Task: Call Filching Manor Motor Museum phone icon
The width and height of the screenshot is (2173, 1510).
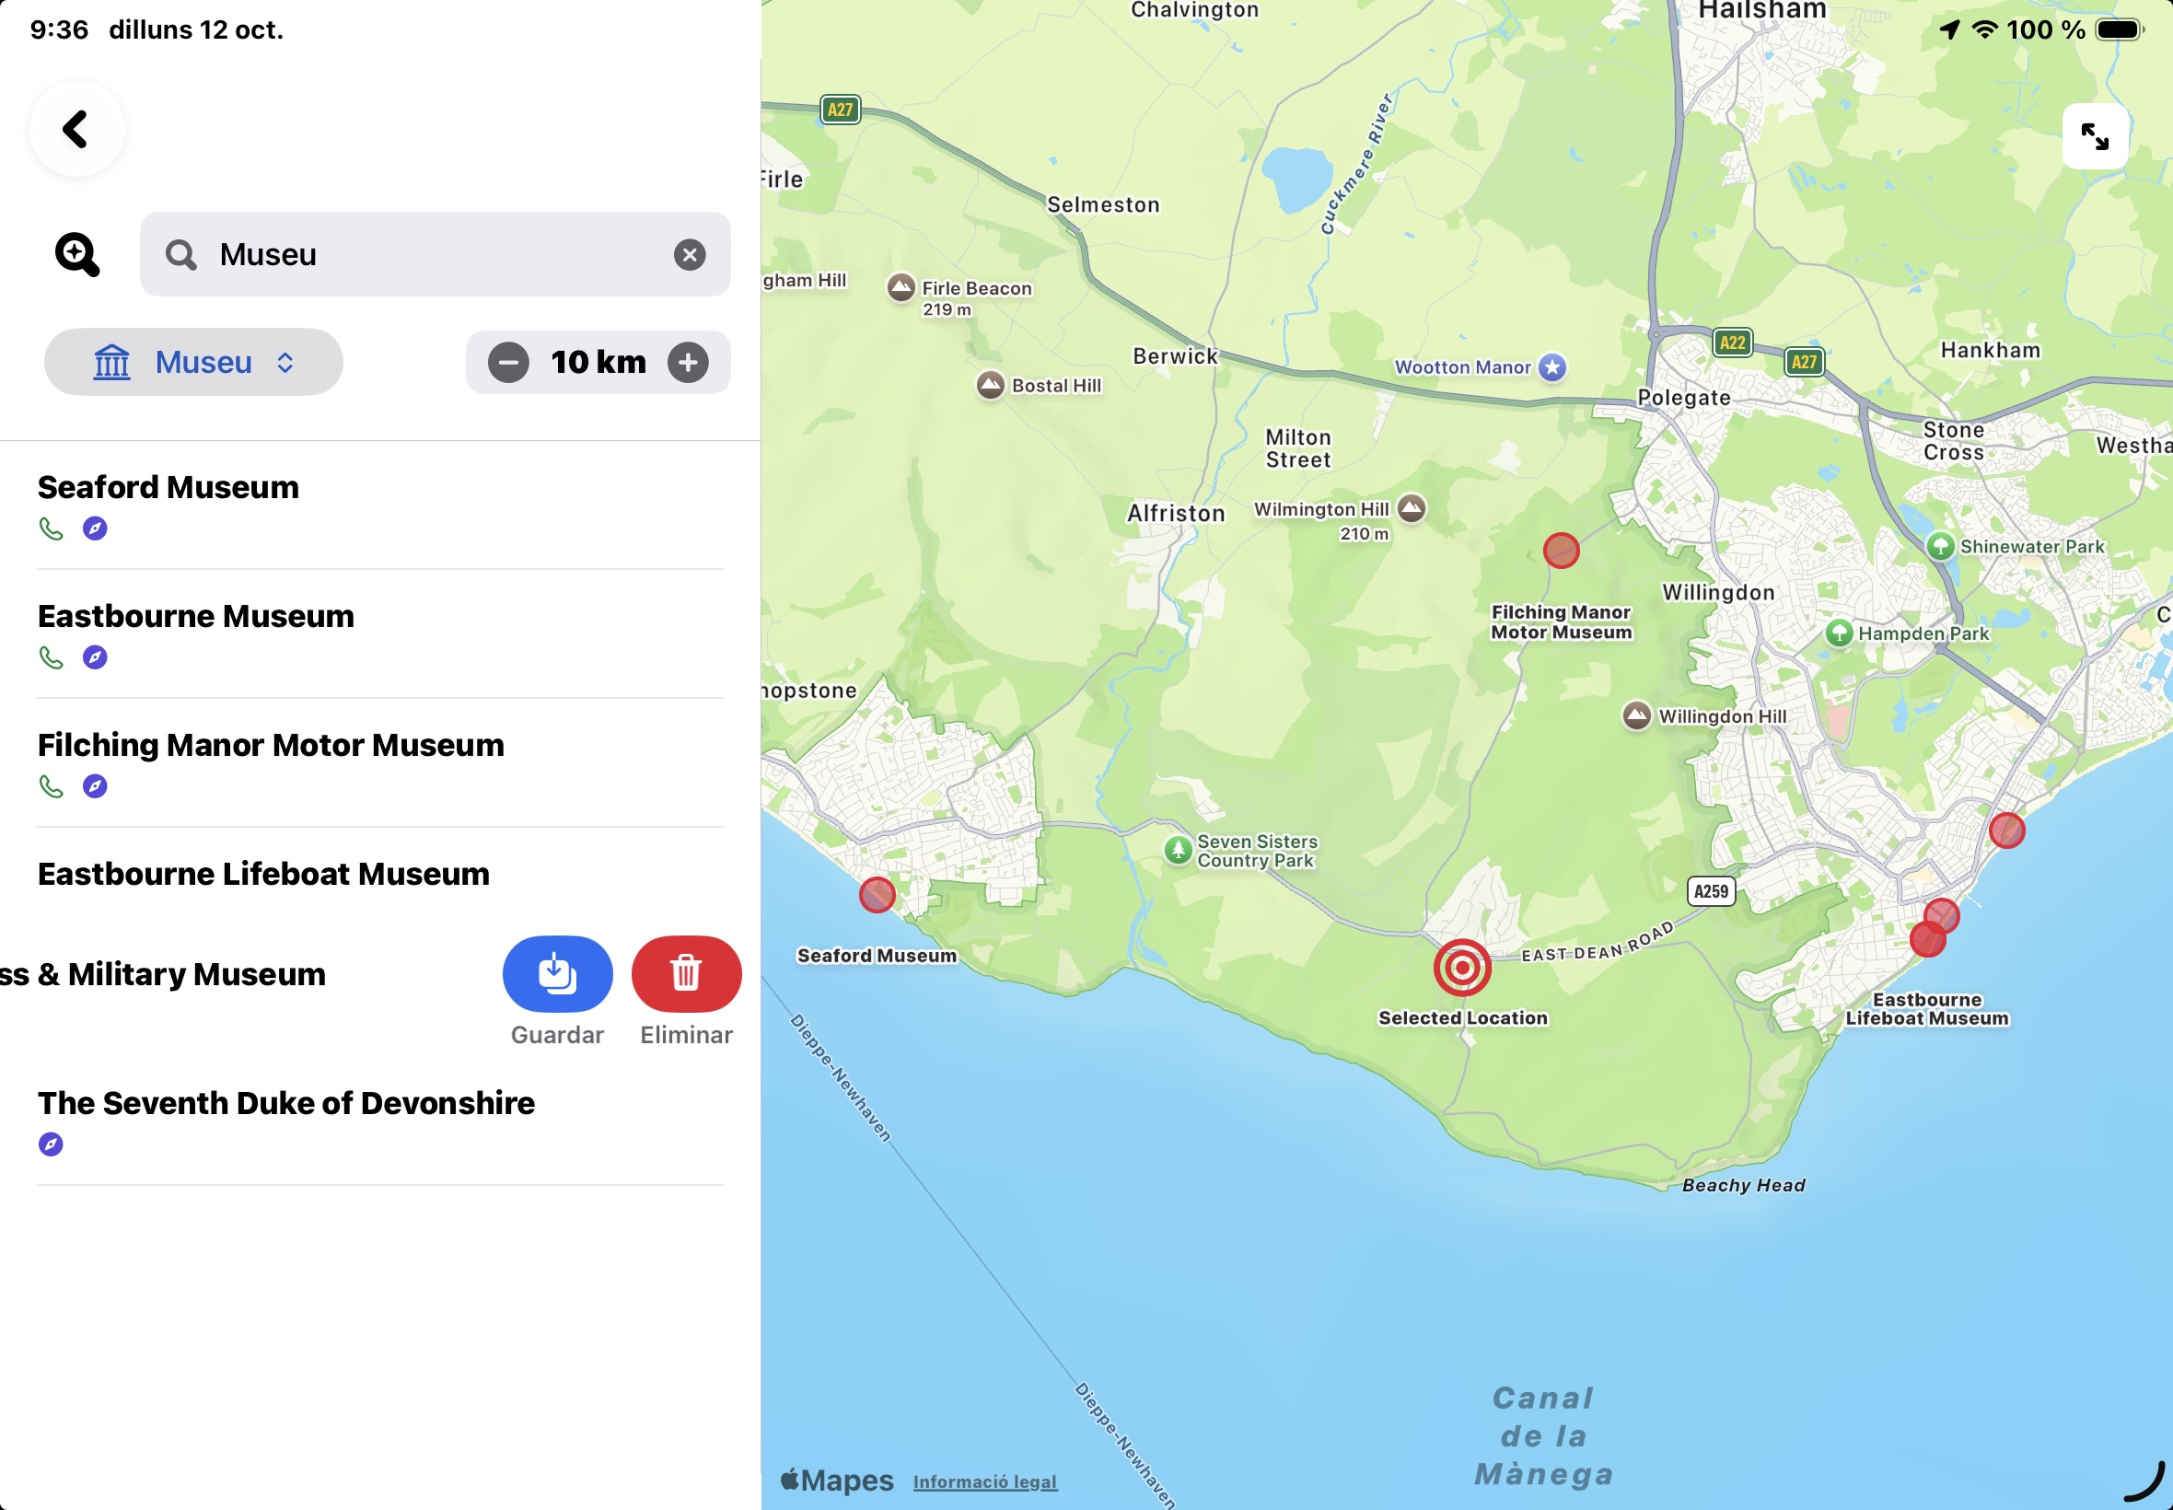Action: [x=51, y=786]
